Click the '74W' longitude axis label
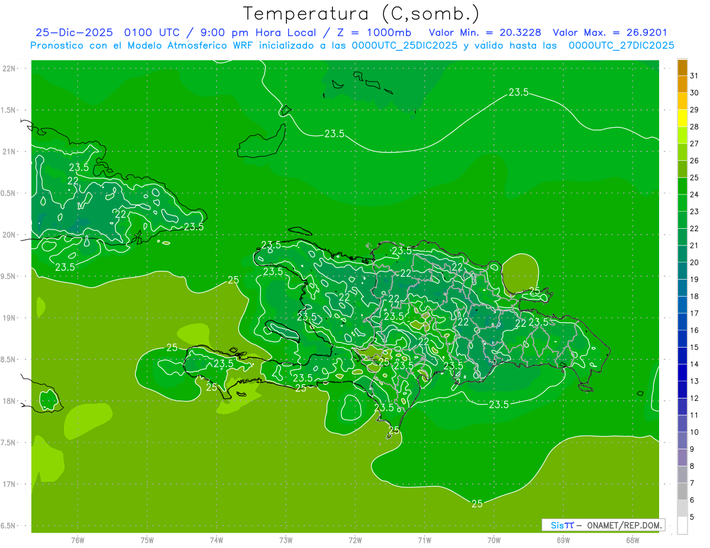Image resolution: width=710 pixels, height=548 pixels. click(x=216, y=540)
